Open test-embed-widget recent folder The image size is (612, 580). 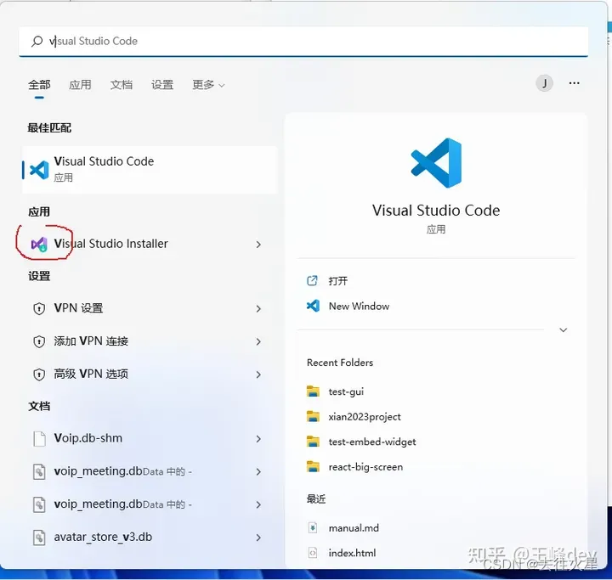372,442
